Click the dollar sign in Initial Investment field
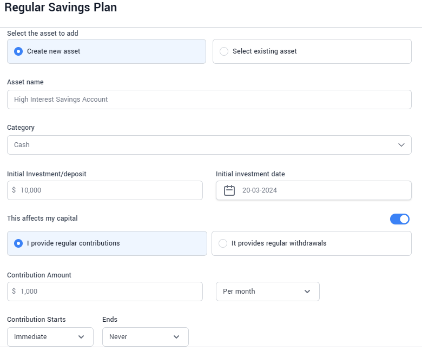Screen dimensions: 422x351 click(14, 190)
